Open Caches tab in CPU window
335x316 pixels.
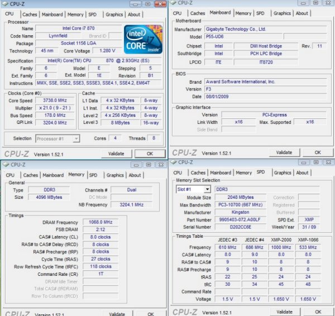click(x=30, y=15)
